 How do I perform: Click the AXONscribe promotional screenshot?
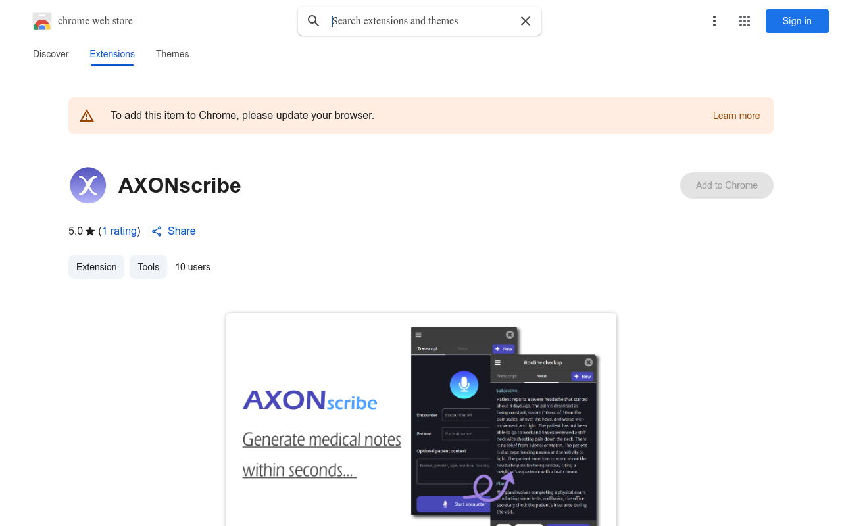[421, 419]
